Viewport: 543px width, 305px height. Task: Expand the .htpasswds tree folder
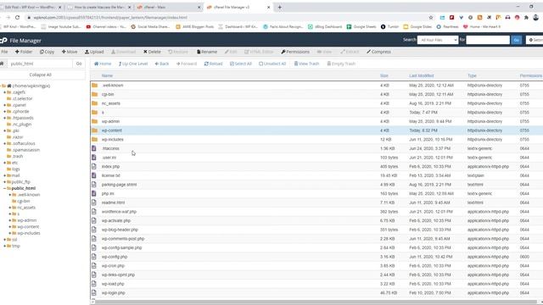(x=4, y=118)
